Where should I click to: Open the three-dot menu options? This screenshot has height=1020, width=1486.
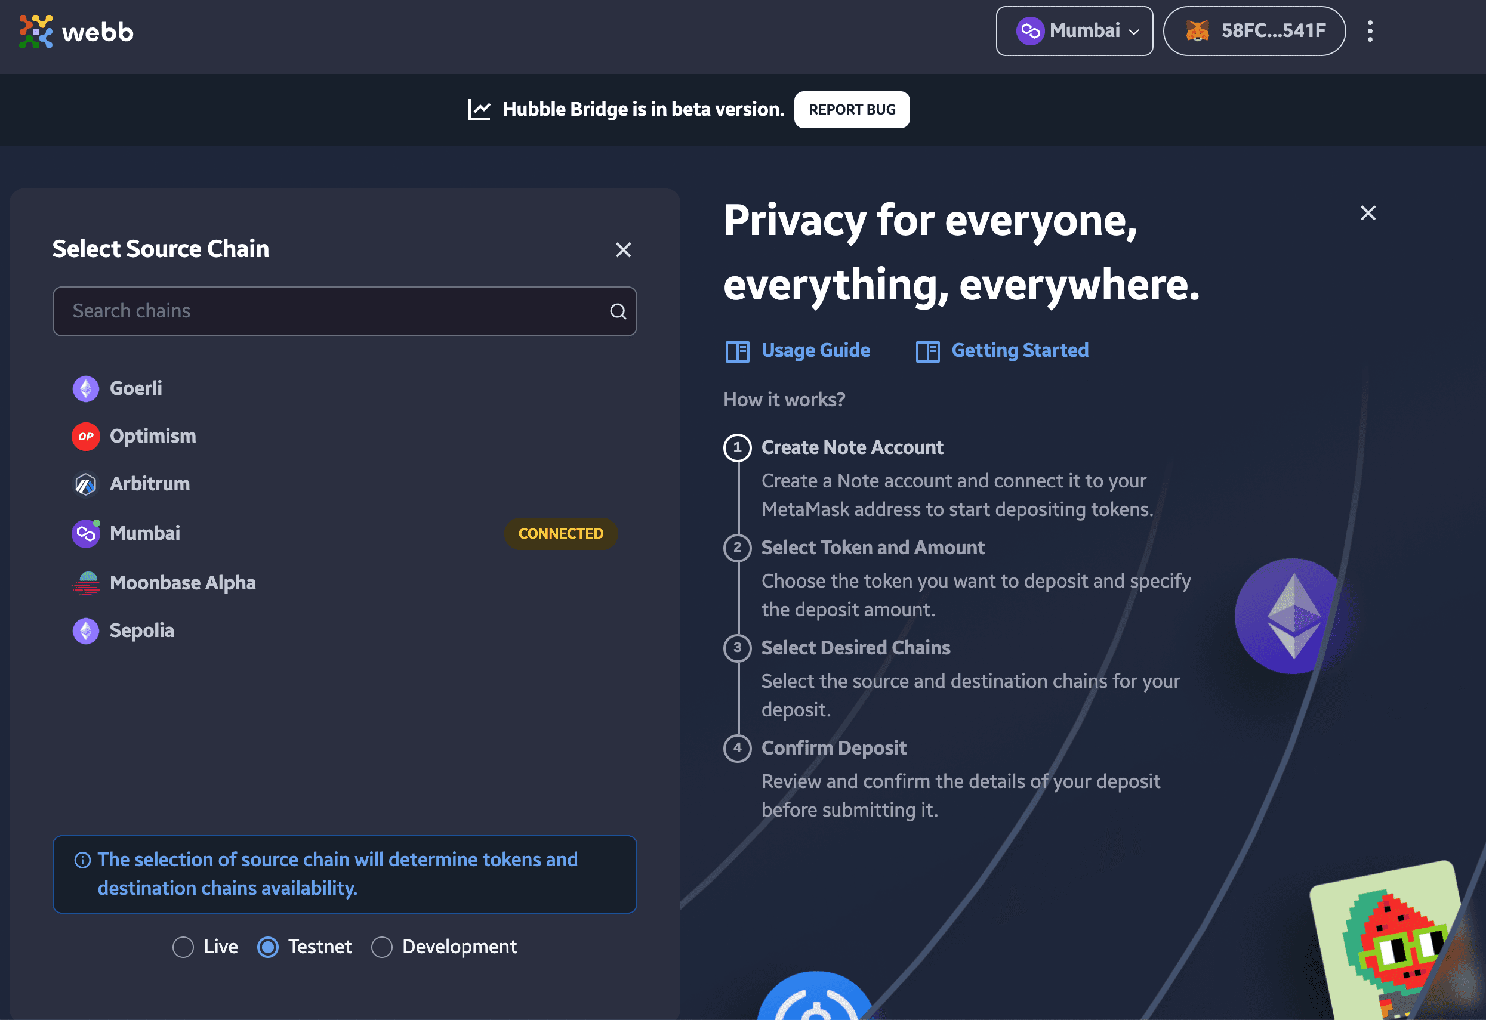1370,30
